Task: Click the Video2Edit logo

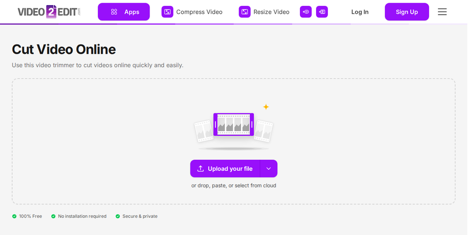Action: coord(49,11)
